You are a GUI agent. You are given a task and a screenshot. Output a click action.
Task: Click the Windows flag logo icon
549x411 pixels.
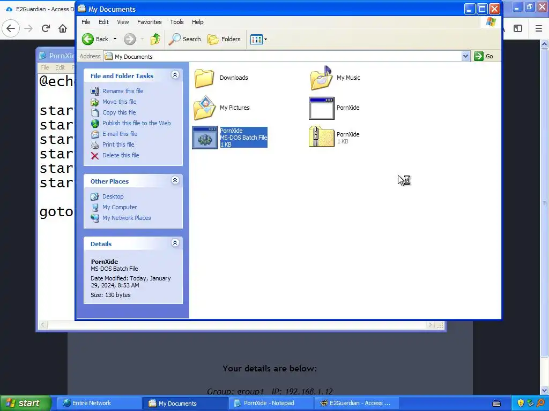tap(491, 22)
